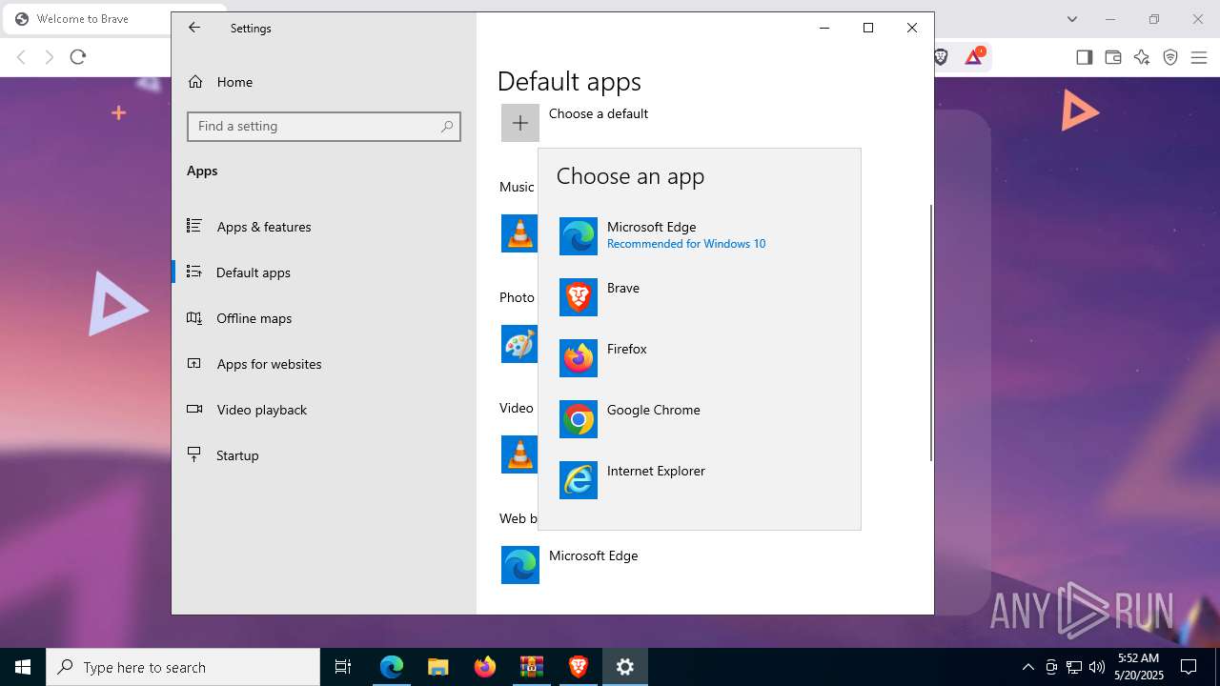Select Google Chrome from the app list
The height and width of the screenshot is (686, 1220).
(700, 419)
